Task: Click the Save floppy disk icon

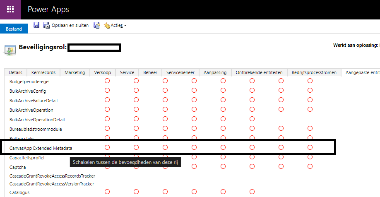Action: coord(36,25)
